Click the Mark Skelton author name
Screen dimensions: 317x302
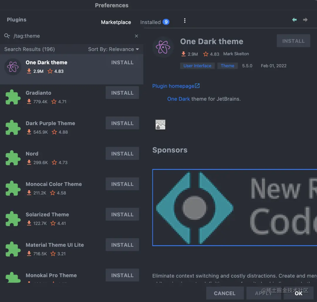pos(236,54)
